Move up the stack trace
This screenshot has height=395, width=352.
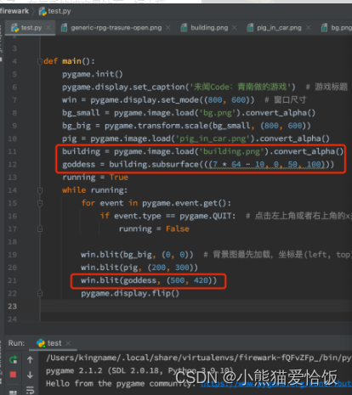[30, 359]
